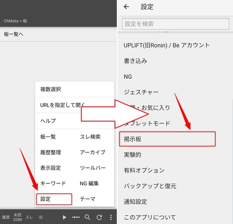Choose スレ検索 in the popup menu

[90, 137]
